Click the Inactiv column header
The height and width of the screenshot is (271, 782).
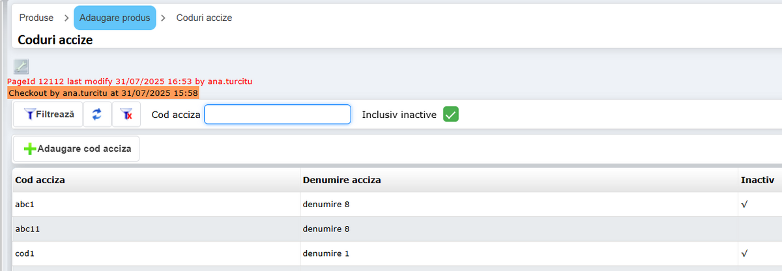pyautogui.click(x=757, y=180)
